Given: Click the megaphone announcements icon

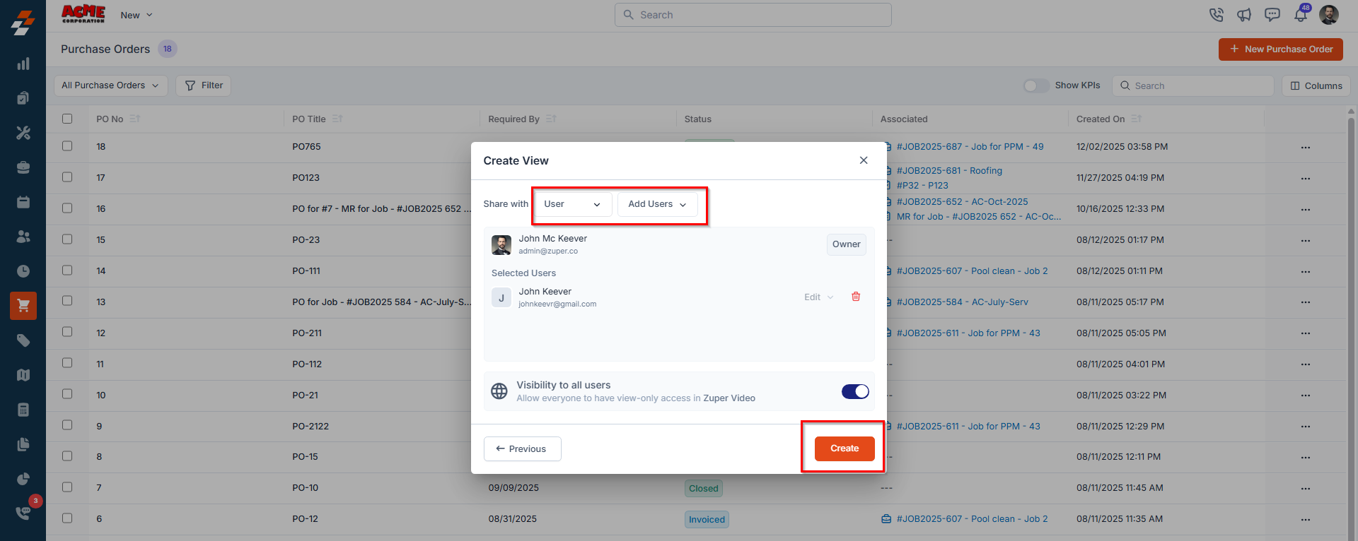Looking at the screenshot, I should (x=1244, y=15).
